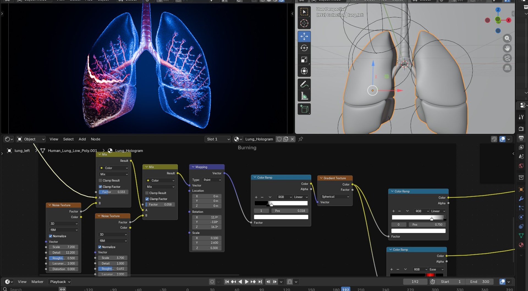Create a new copy of Lung_Hologram material
Screen dimensions: 528x291
pos(286,139)
